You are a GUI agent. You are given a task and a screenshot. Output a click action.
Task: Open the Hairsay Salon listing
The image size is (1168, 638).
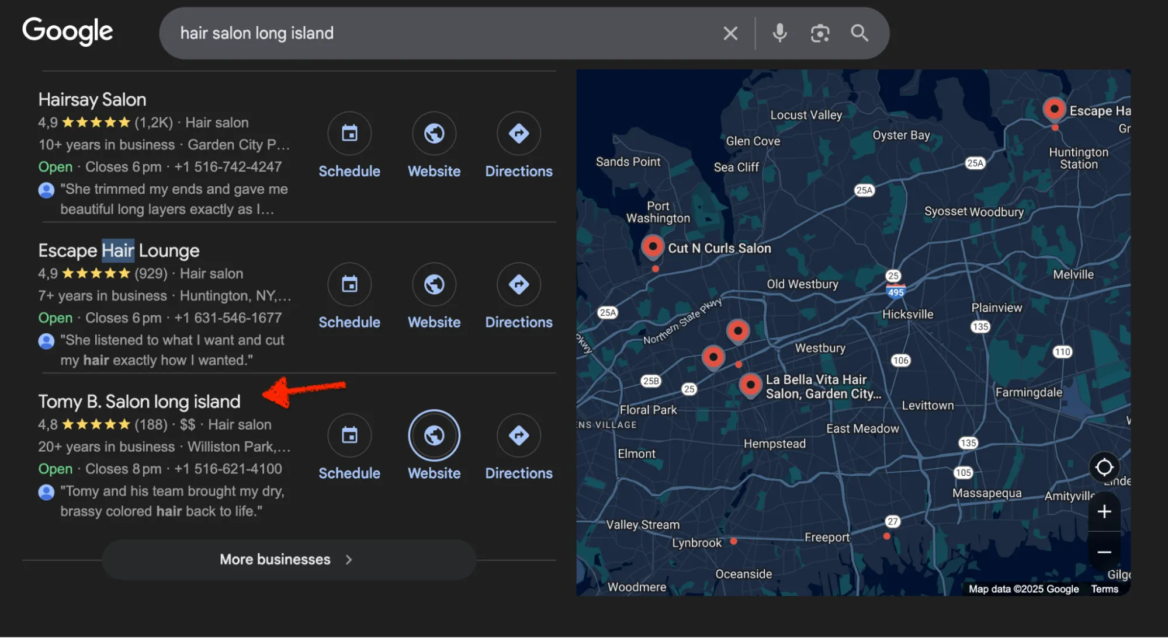(x=92, y=99)
